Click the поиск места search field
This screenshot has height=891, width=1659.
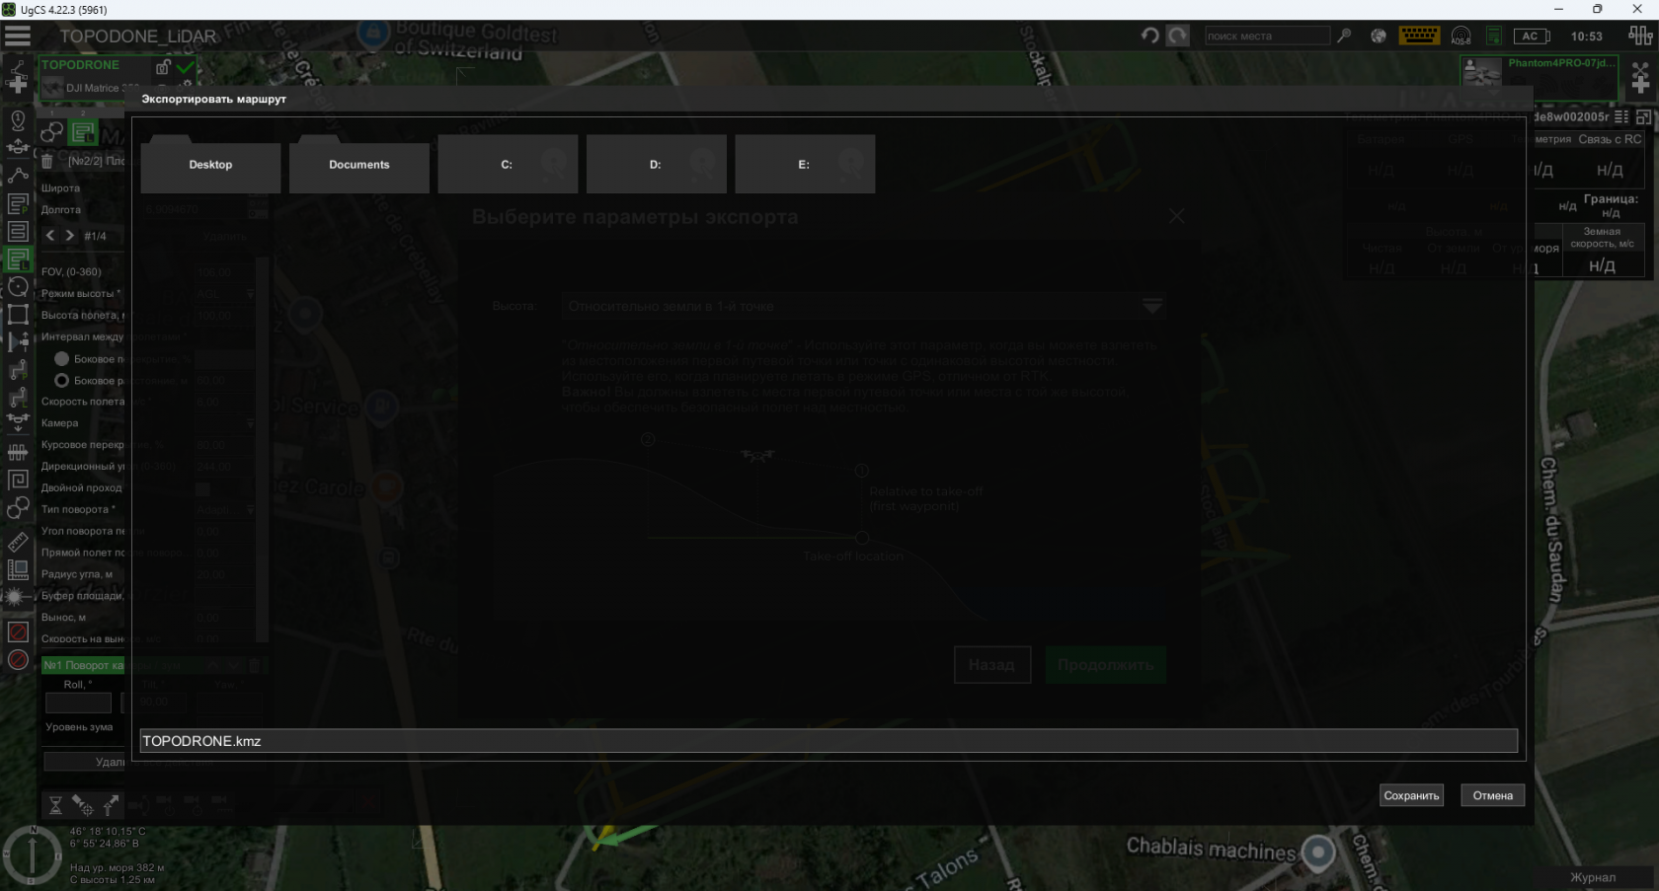tap(1267, 36)
